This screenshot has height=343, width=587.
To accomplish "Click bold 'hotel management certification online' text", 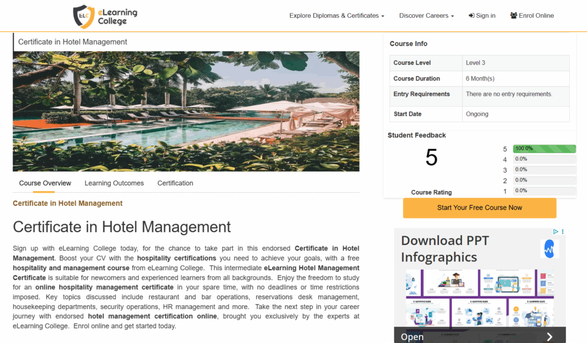I will pos(152,316).
